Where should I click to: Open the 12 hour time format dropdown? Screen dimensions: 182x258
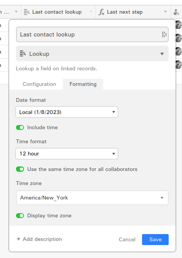[67, 154]
